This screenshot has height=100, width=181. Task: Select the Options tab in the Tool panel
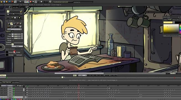click(8, 31)
